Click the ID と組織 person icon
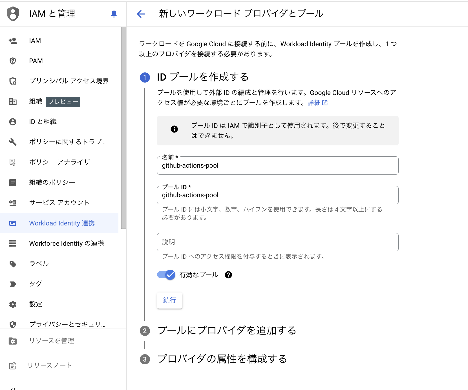This screenshot has height=390, width=468. 13,122
